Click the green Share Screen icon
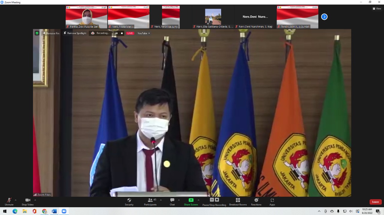The height and width of the screenshot is (215, 384). tap(191, 200)
